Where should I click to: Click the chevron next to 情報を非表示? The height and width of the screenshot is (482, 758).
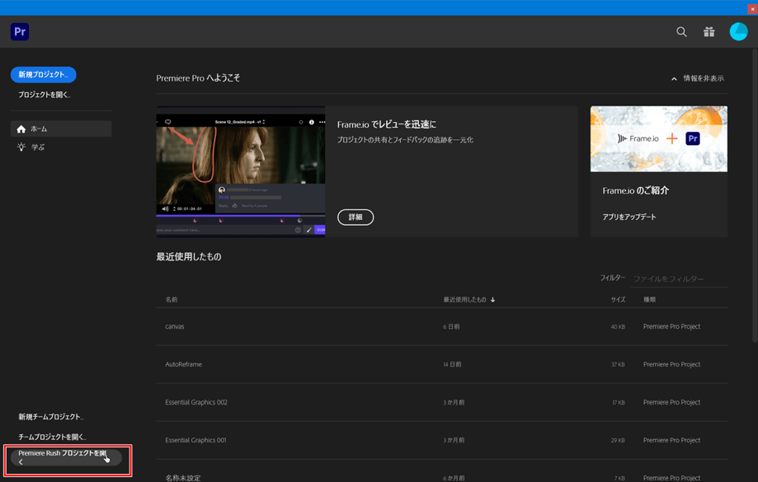tap(674, 79)
